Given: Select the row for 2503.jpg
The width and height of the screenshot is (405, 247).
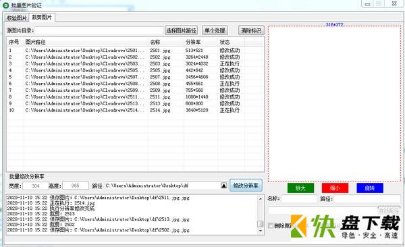Looking at the screenshot, I should (135, 64).
